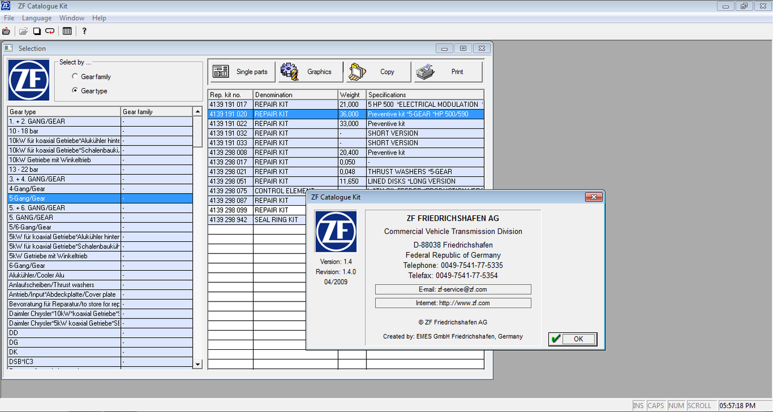Click the Graphics button
The image size is (773, 412).
(310, 72)
